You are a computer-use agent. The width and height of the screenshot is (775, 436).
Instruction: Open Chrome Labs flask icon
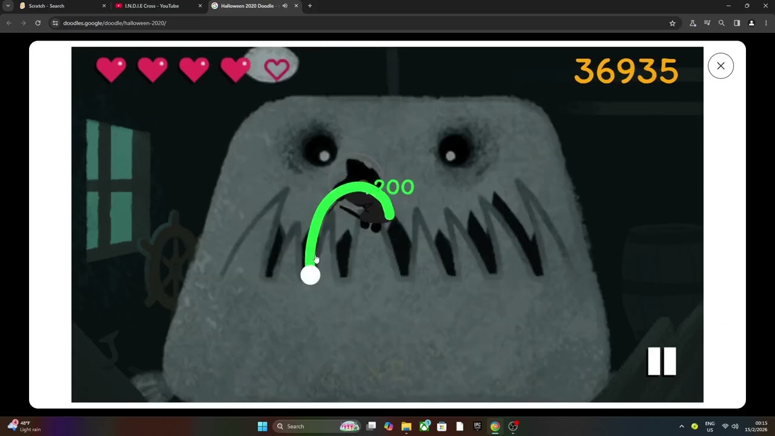[693, 23]
